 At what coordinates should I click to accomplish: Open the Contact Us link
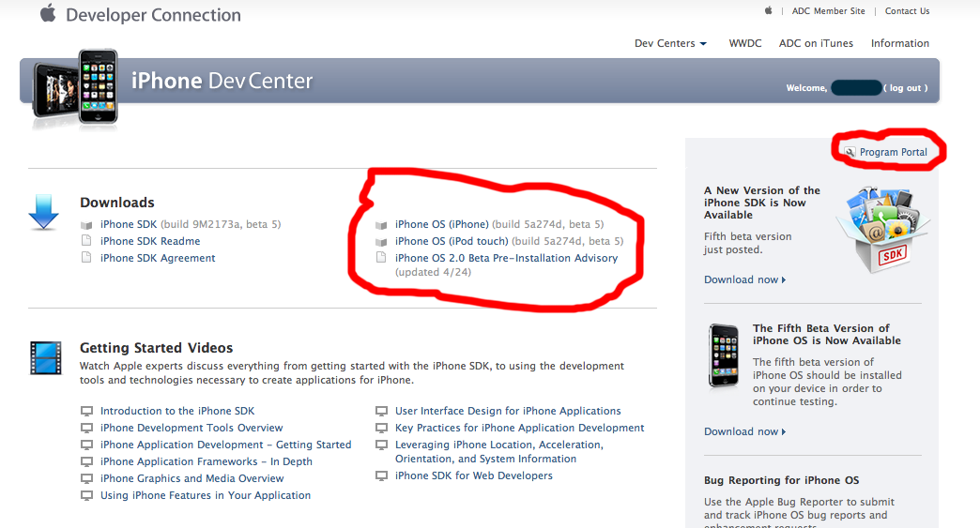tap(907, 10)
